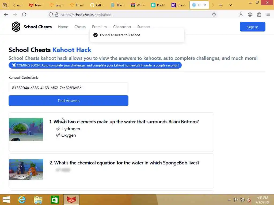View site security via the padlock icon
This screenshot has height=205, width=274.
57,15
